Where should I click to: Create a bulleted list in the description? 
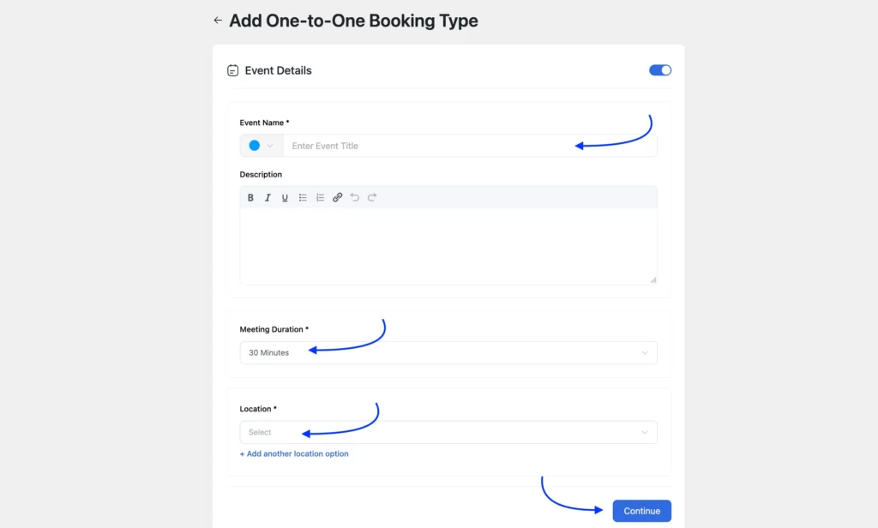click(303, 197)
